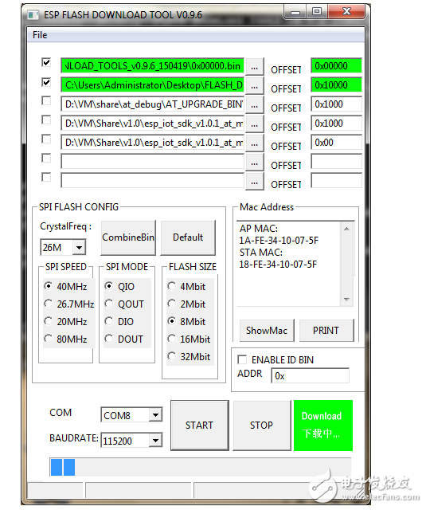The width and height of the screenshot is (426, 510).
Task: Select 2Mbit flash size
Action: coord(187,304)
